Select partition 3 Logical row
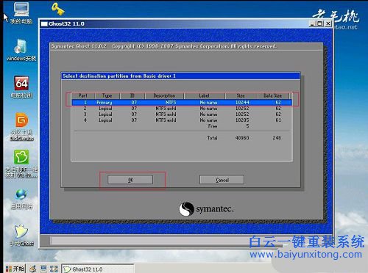 tap(182, 114)
